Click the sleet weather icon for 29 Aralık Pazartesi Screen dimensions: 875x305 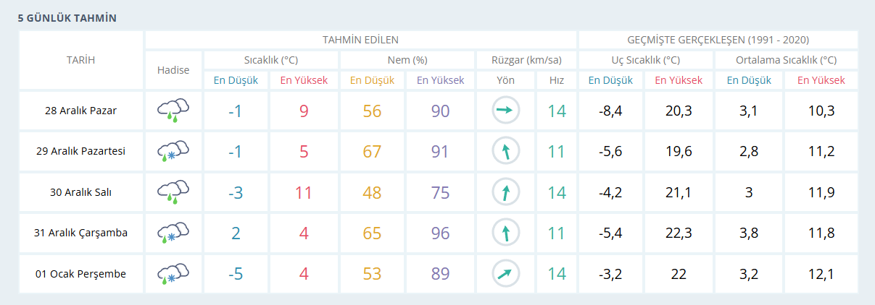[x=173, y=152]
